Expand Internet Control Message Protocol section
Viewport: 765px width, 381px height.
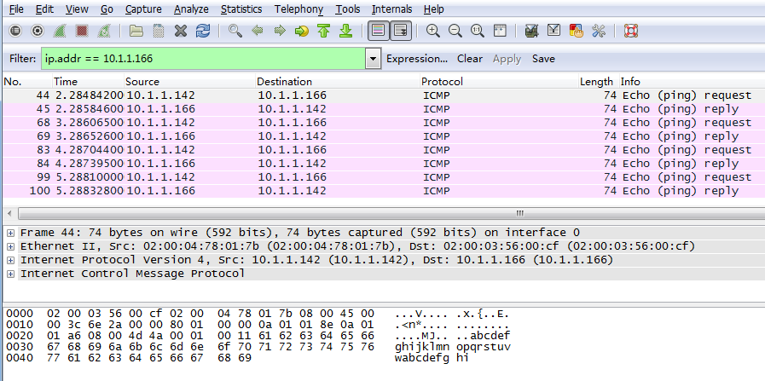point(10,274)
